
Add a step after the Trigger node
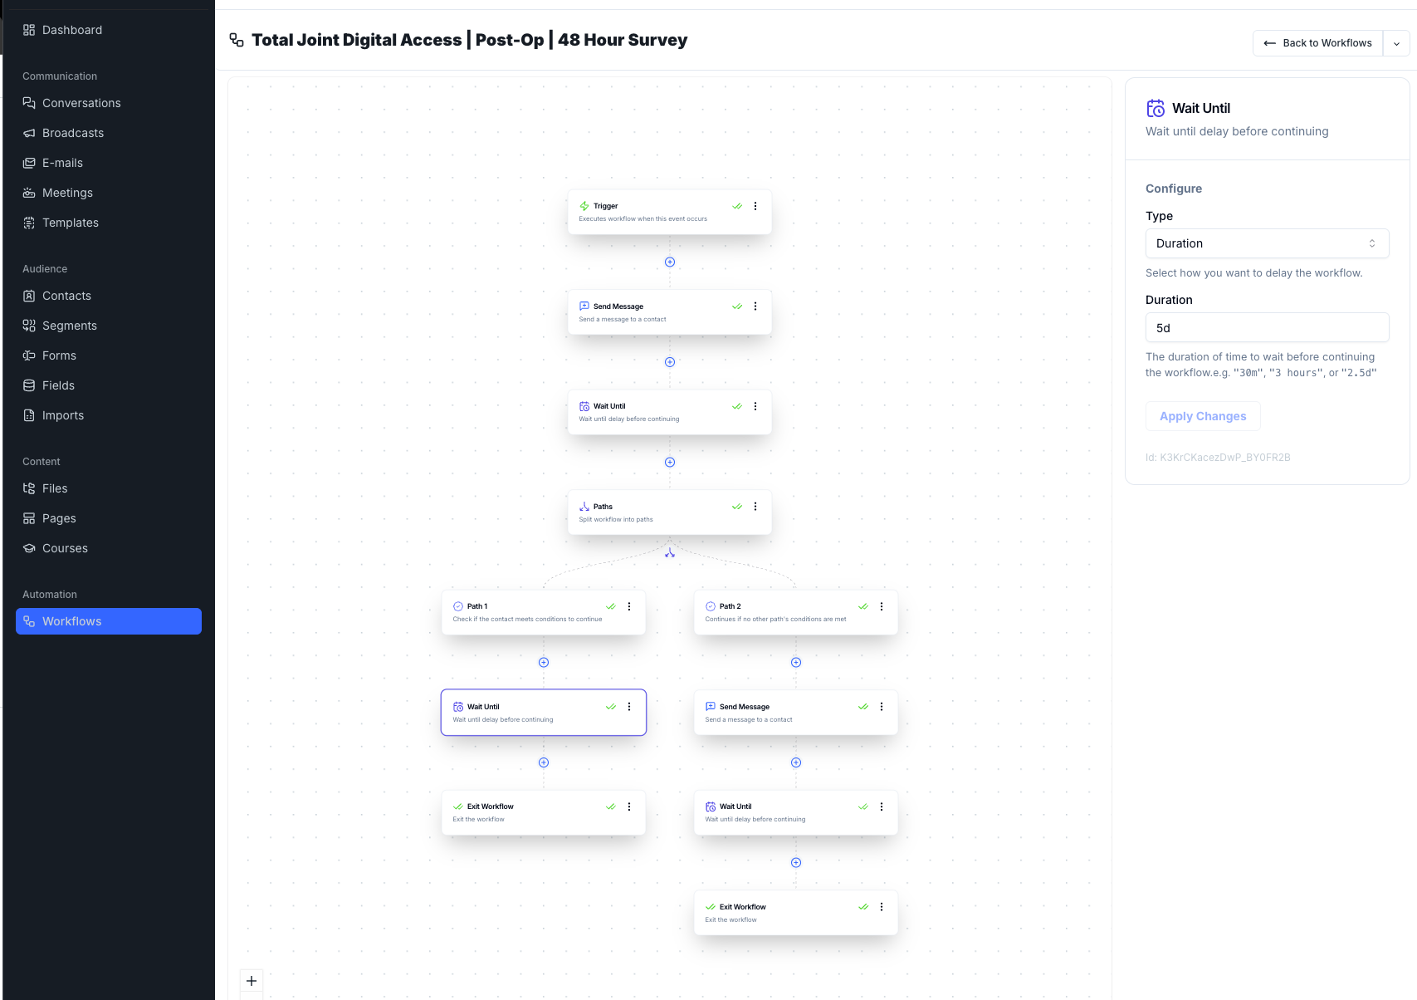coord(670,262)
